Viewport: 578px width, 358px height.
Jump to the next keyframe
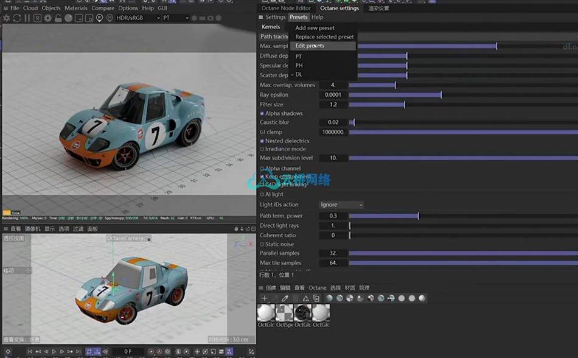click(x=70, y=352)
